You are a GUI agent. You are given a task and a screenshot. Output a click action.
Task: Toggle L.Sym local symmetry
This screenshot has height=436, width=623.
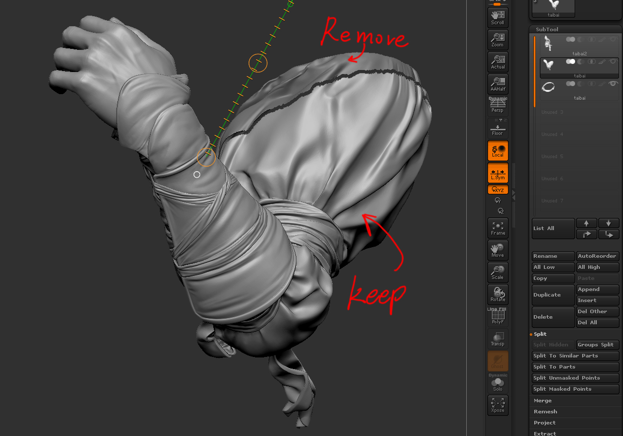pos(497,173)
